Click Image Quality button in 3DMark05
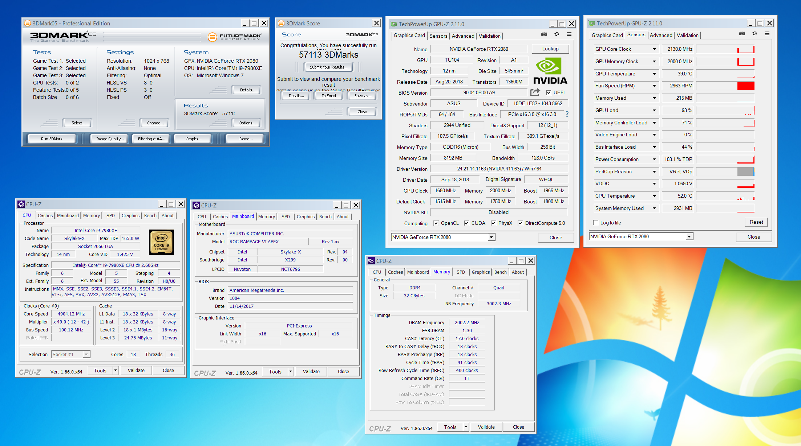This screenshot has height=446, width=801. coord(110,139)
